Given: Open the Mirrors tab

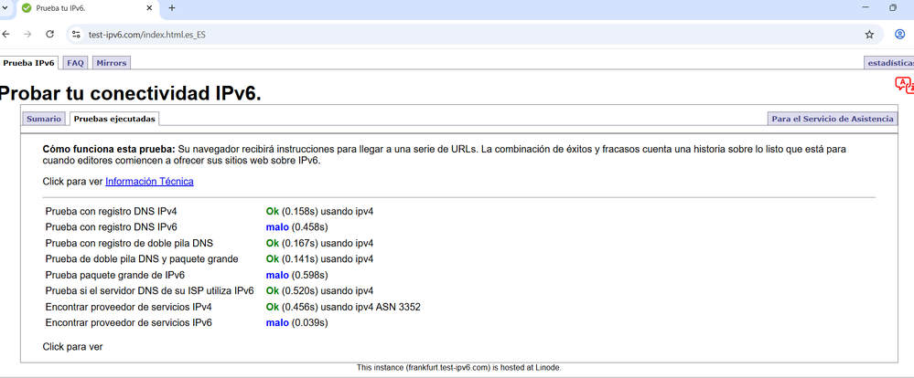Looking at the screenshot, I should coord(112,63).
